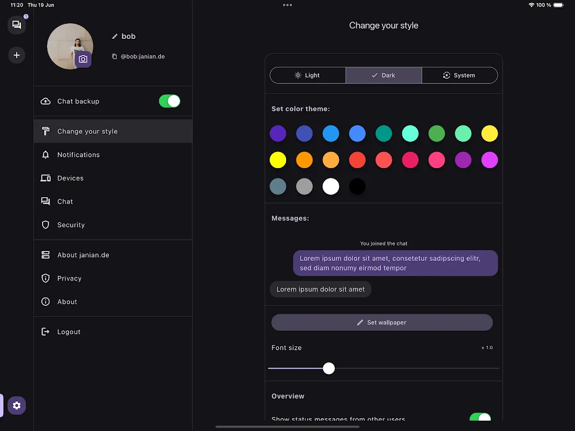Copy the @bob:janian.de user ID
This screenshot has width=575, height=431.
click(143, 57)
